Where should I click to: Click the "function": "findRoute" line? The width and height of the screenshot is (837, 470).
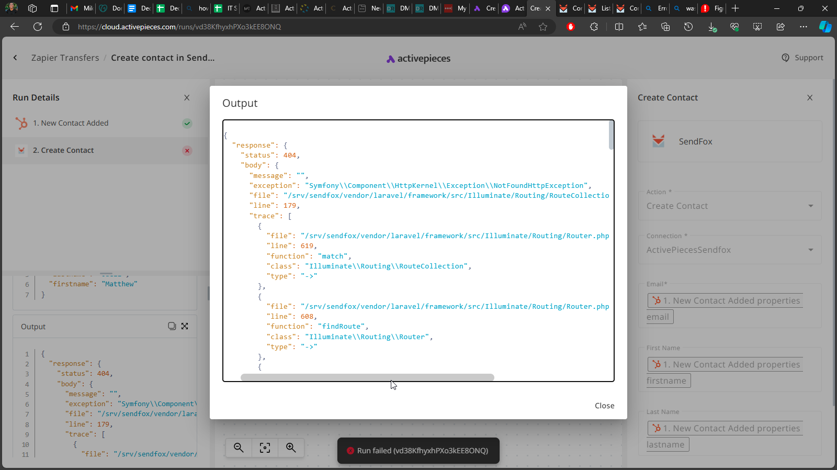(318, 327)
